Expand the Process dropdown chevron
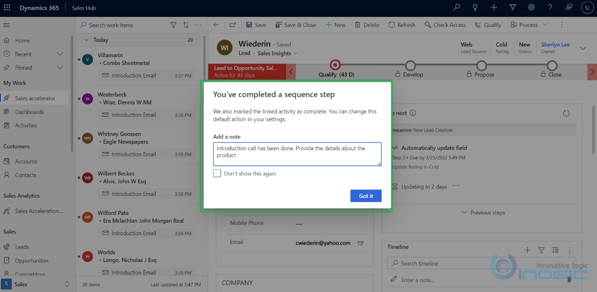The width and height of the screenshot is (597, 292). click(545, 25)
